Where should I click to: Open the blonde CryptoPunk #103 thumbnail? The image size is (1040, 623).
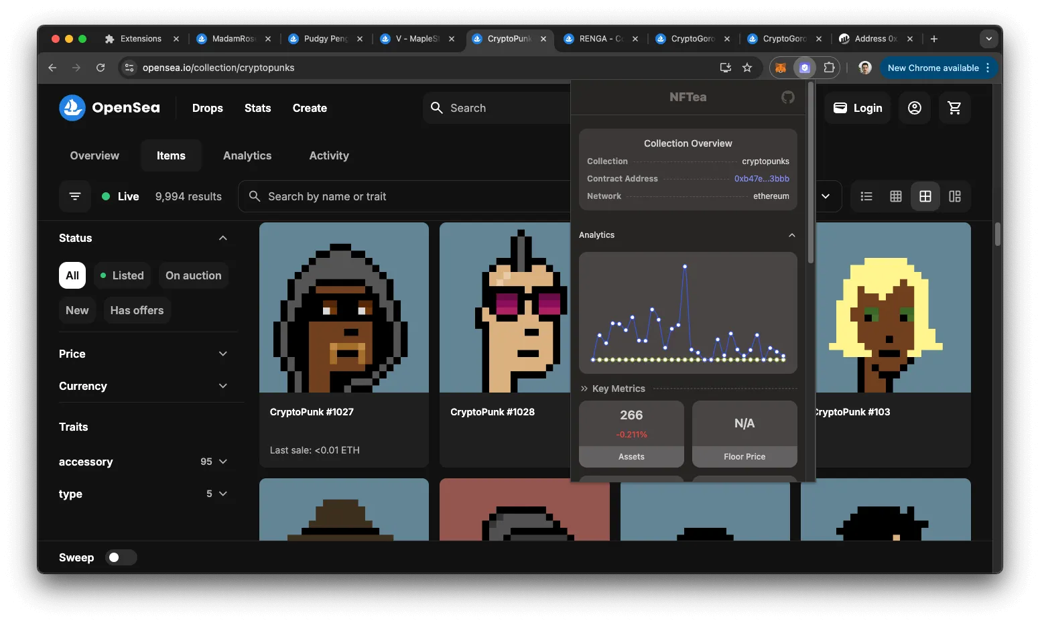(893, 307)
